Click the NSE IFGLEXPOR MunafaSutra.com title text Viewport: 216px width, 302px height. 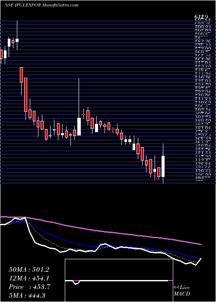tap(41, 5)
